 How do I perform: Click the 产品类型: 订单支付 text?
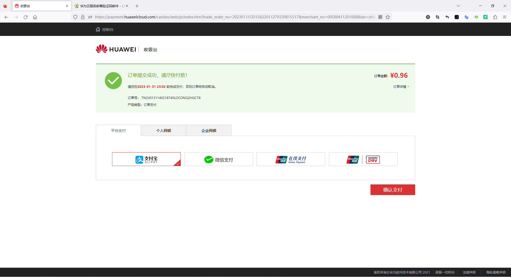142,105
